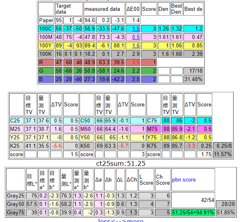The image size is (242, 222).
Task: Select the 17/18 score cell
Action: [x=193, y=71]
